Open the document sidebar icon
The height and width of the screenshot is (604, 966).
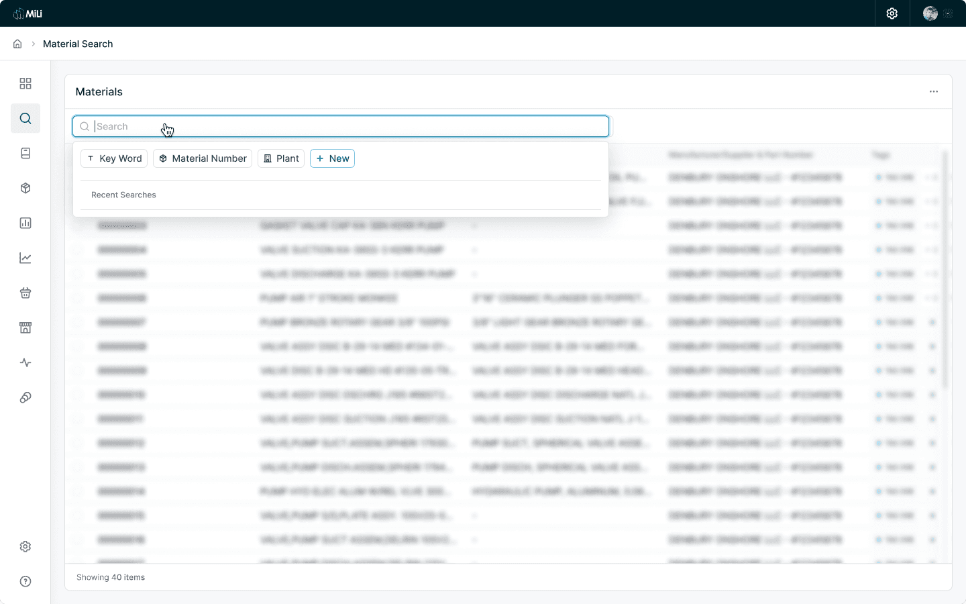point(25,153)
